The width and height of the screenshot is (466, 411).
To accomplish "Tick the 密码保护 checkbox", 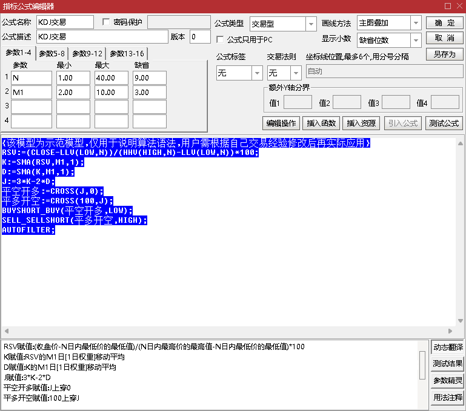I will [x=106, y=22].
